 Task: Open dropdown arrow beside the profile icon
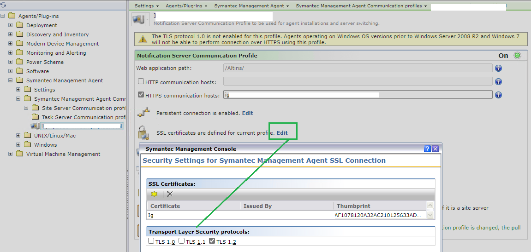coord(147,20)
